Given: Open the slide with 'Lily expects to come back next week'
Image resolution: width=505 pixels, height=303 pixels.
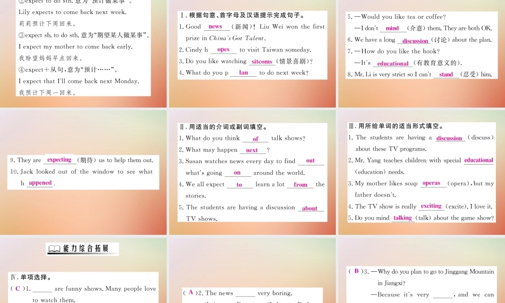Looking at the screenshot, I should pos(83,54).
